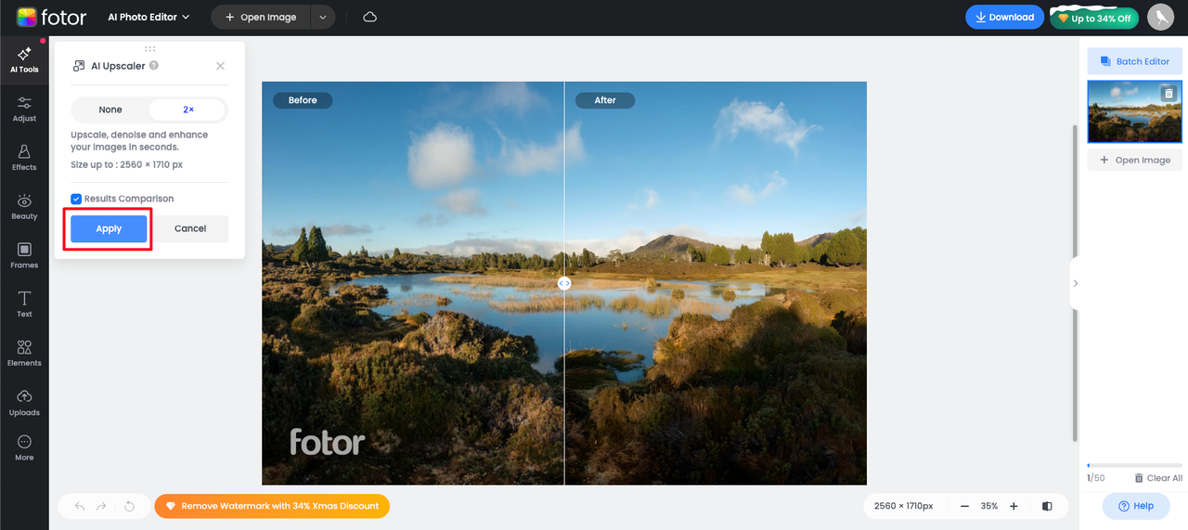
Task: Click the Up to 34% Off offer
Action: pyautogui.click(x=1093, y=18)
